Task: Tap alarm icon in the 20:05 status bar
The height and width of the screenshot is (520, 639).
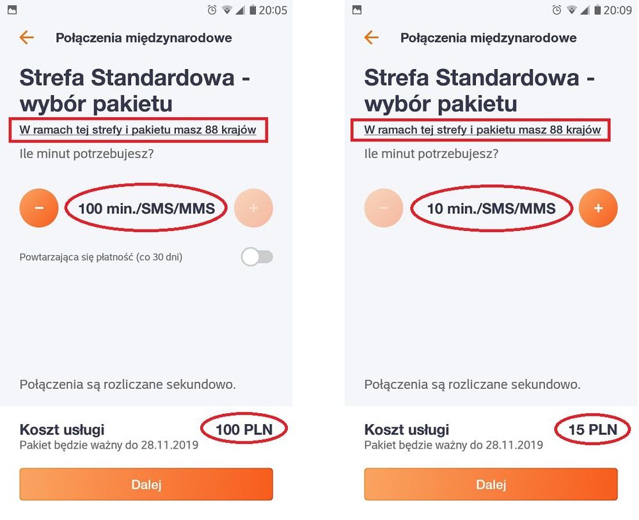Action: pyautogui.click(x=212, y=10)
